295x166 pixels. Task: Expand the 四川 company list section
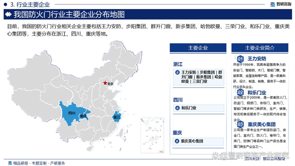178,100
